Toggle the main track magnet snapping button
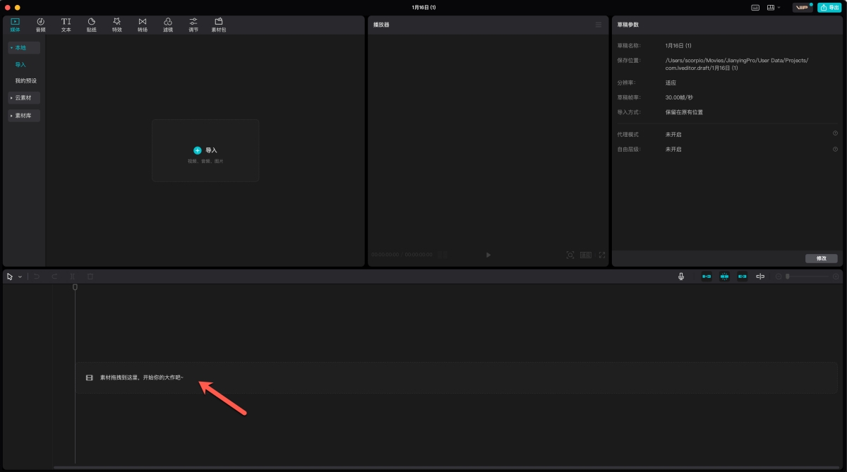Screen dimensions: 847x472 click(706, 277)
